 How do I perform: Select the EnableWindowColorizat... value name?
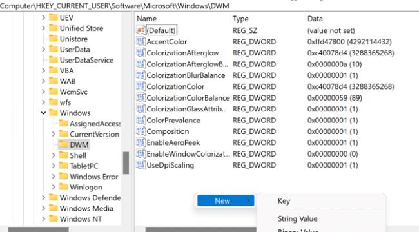click(188, 153)
